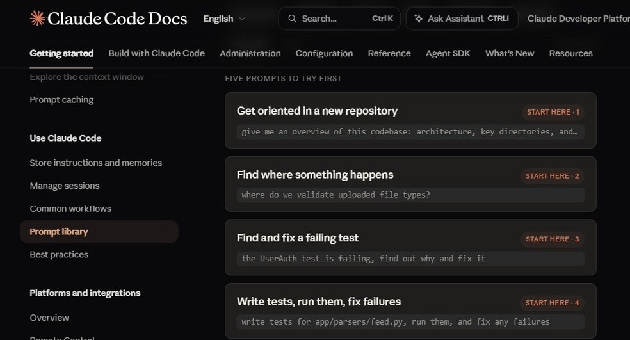The image size is (630, 340).
Task: Open Store instructions and memories page
Action: click(x=95, y=163)
